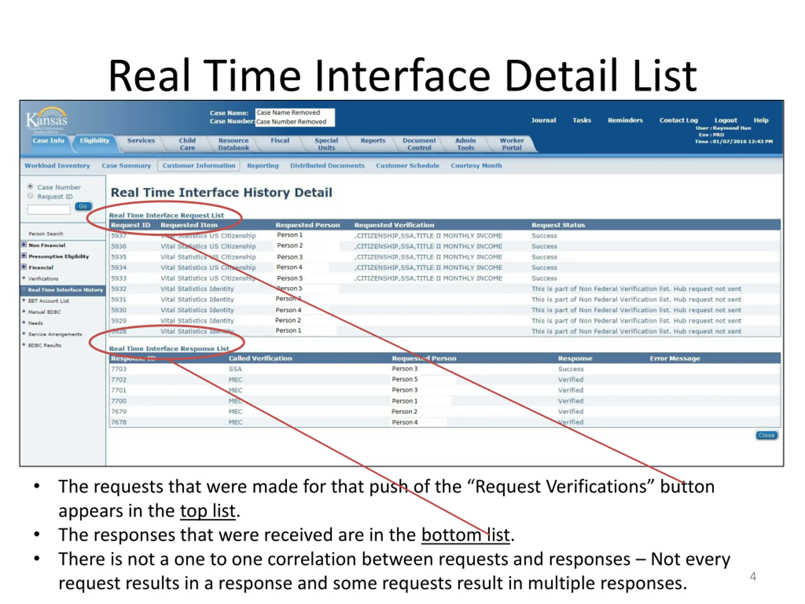Open Needs in the sidebar
The image size is (805, 604).
pyautogui.click(x=35, y=323)
